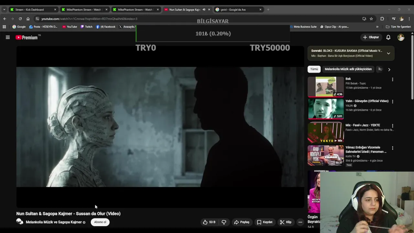
Task: Open the Mix - Fasıl-ı Jazz - YEKTE thumbnail
Action: tap(326, 133)
